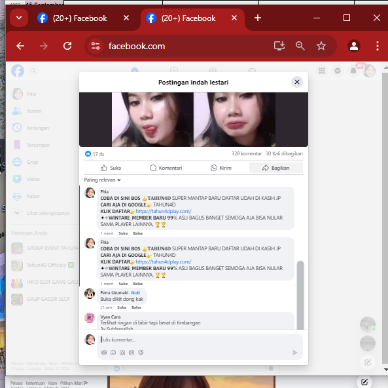Insert a GIF in the comment
Image resolution: width=388 pixels, height=388 pixels.
[132, 353]
